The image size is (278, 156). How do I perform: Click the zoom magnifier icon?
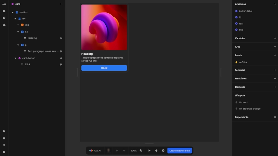[141, 150]
